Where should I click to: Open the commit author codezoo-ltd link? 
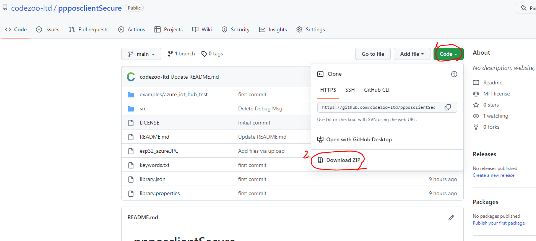[x=154, y=77]
